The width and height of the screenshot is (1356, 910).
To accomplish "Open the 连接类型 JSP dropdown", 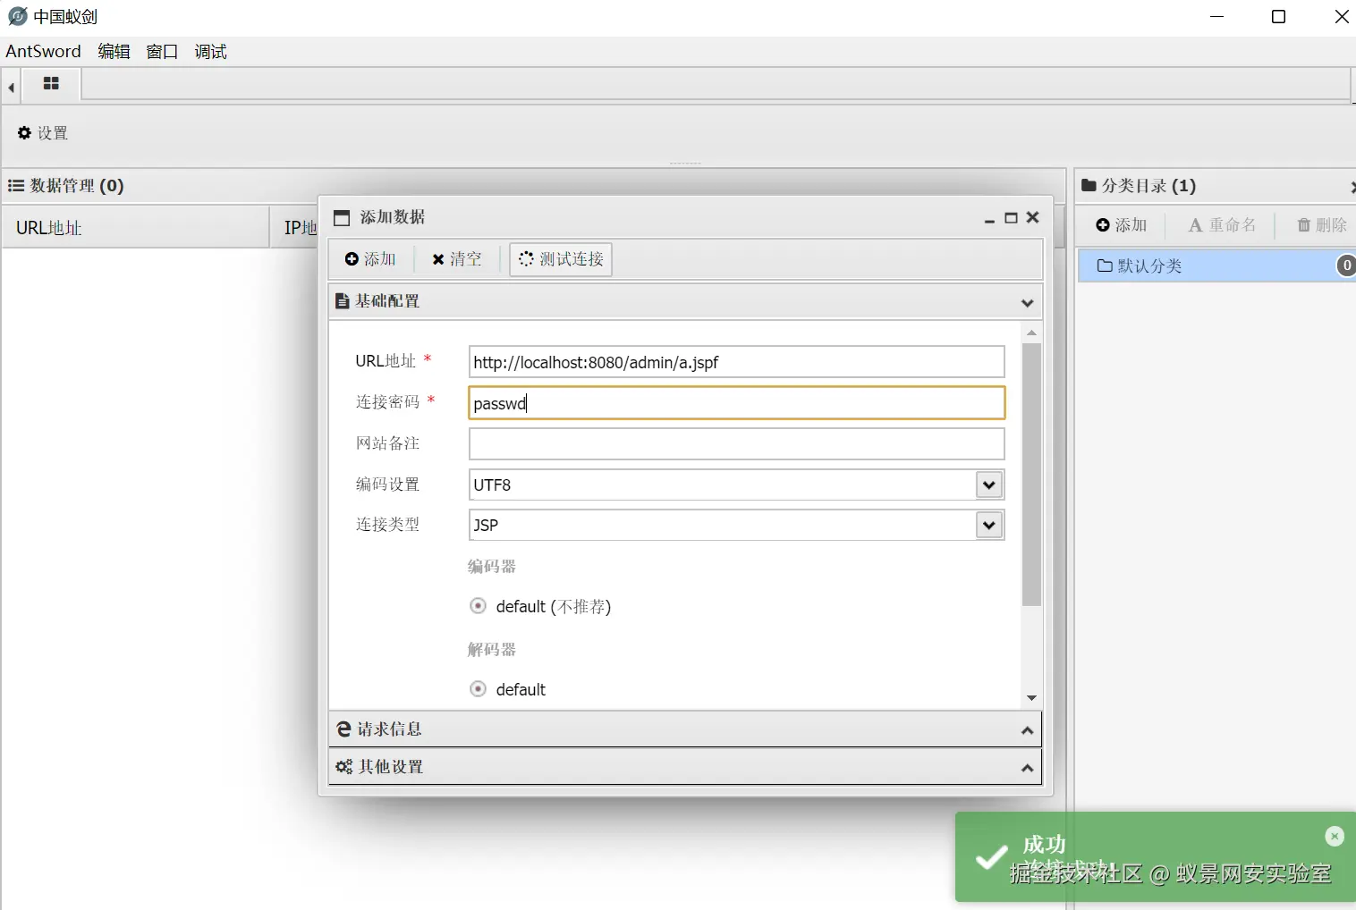I will [988, 525].
